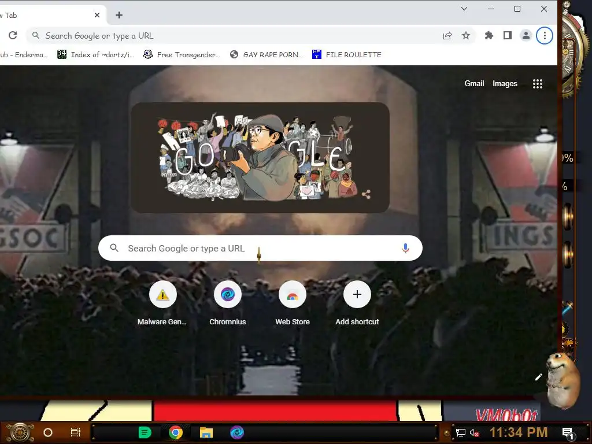Launch Chromnius from the taskbar
The height and width of the screenshot is (444, 592).
236,432
